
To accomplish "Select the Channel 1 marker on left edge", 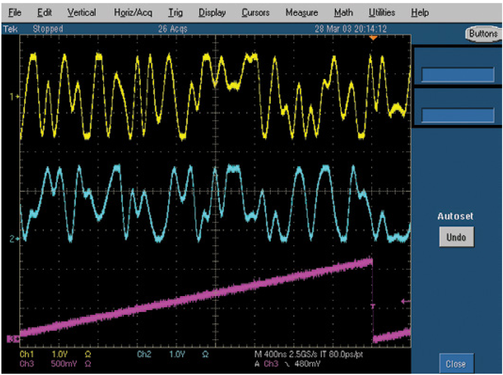I will click(14, 96).
